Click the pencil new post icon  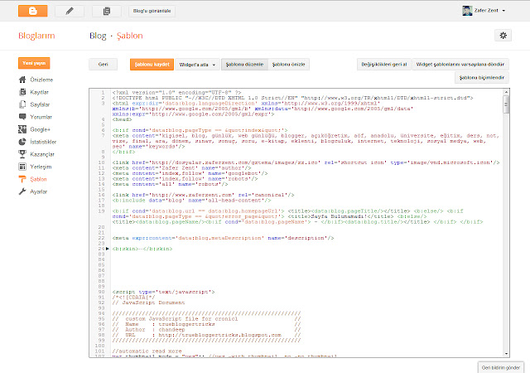(70, 11)
